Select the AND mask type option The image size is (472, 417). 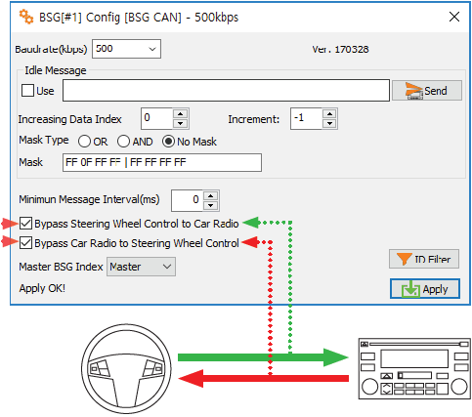[123, 142]
